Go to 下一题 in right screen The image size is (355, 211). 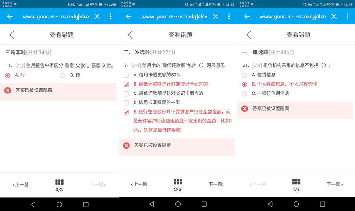335,184
